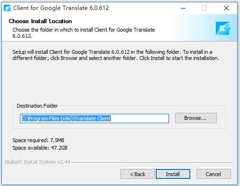Click the window title 'Client for Google Translate 6.0.612'
This screenshot has height=186, width=240.
(x=61, y=8)
